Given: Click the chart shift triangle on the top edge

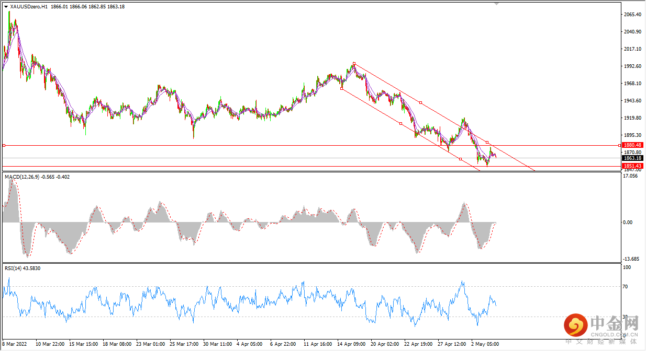Looking at the screenshot, I should [x=496, y=4].
